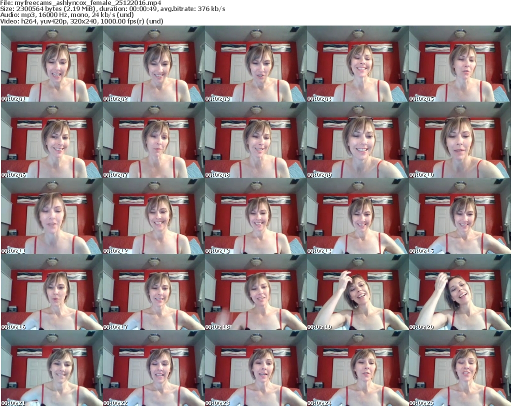Click the 'File:' name line in header

(x=80, y=3)
